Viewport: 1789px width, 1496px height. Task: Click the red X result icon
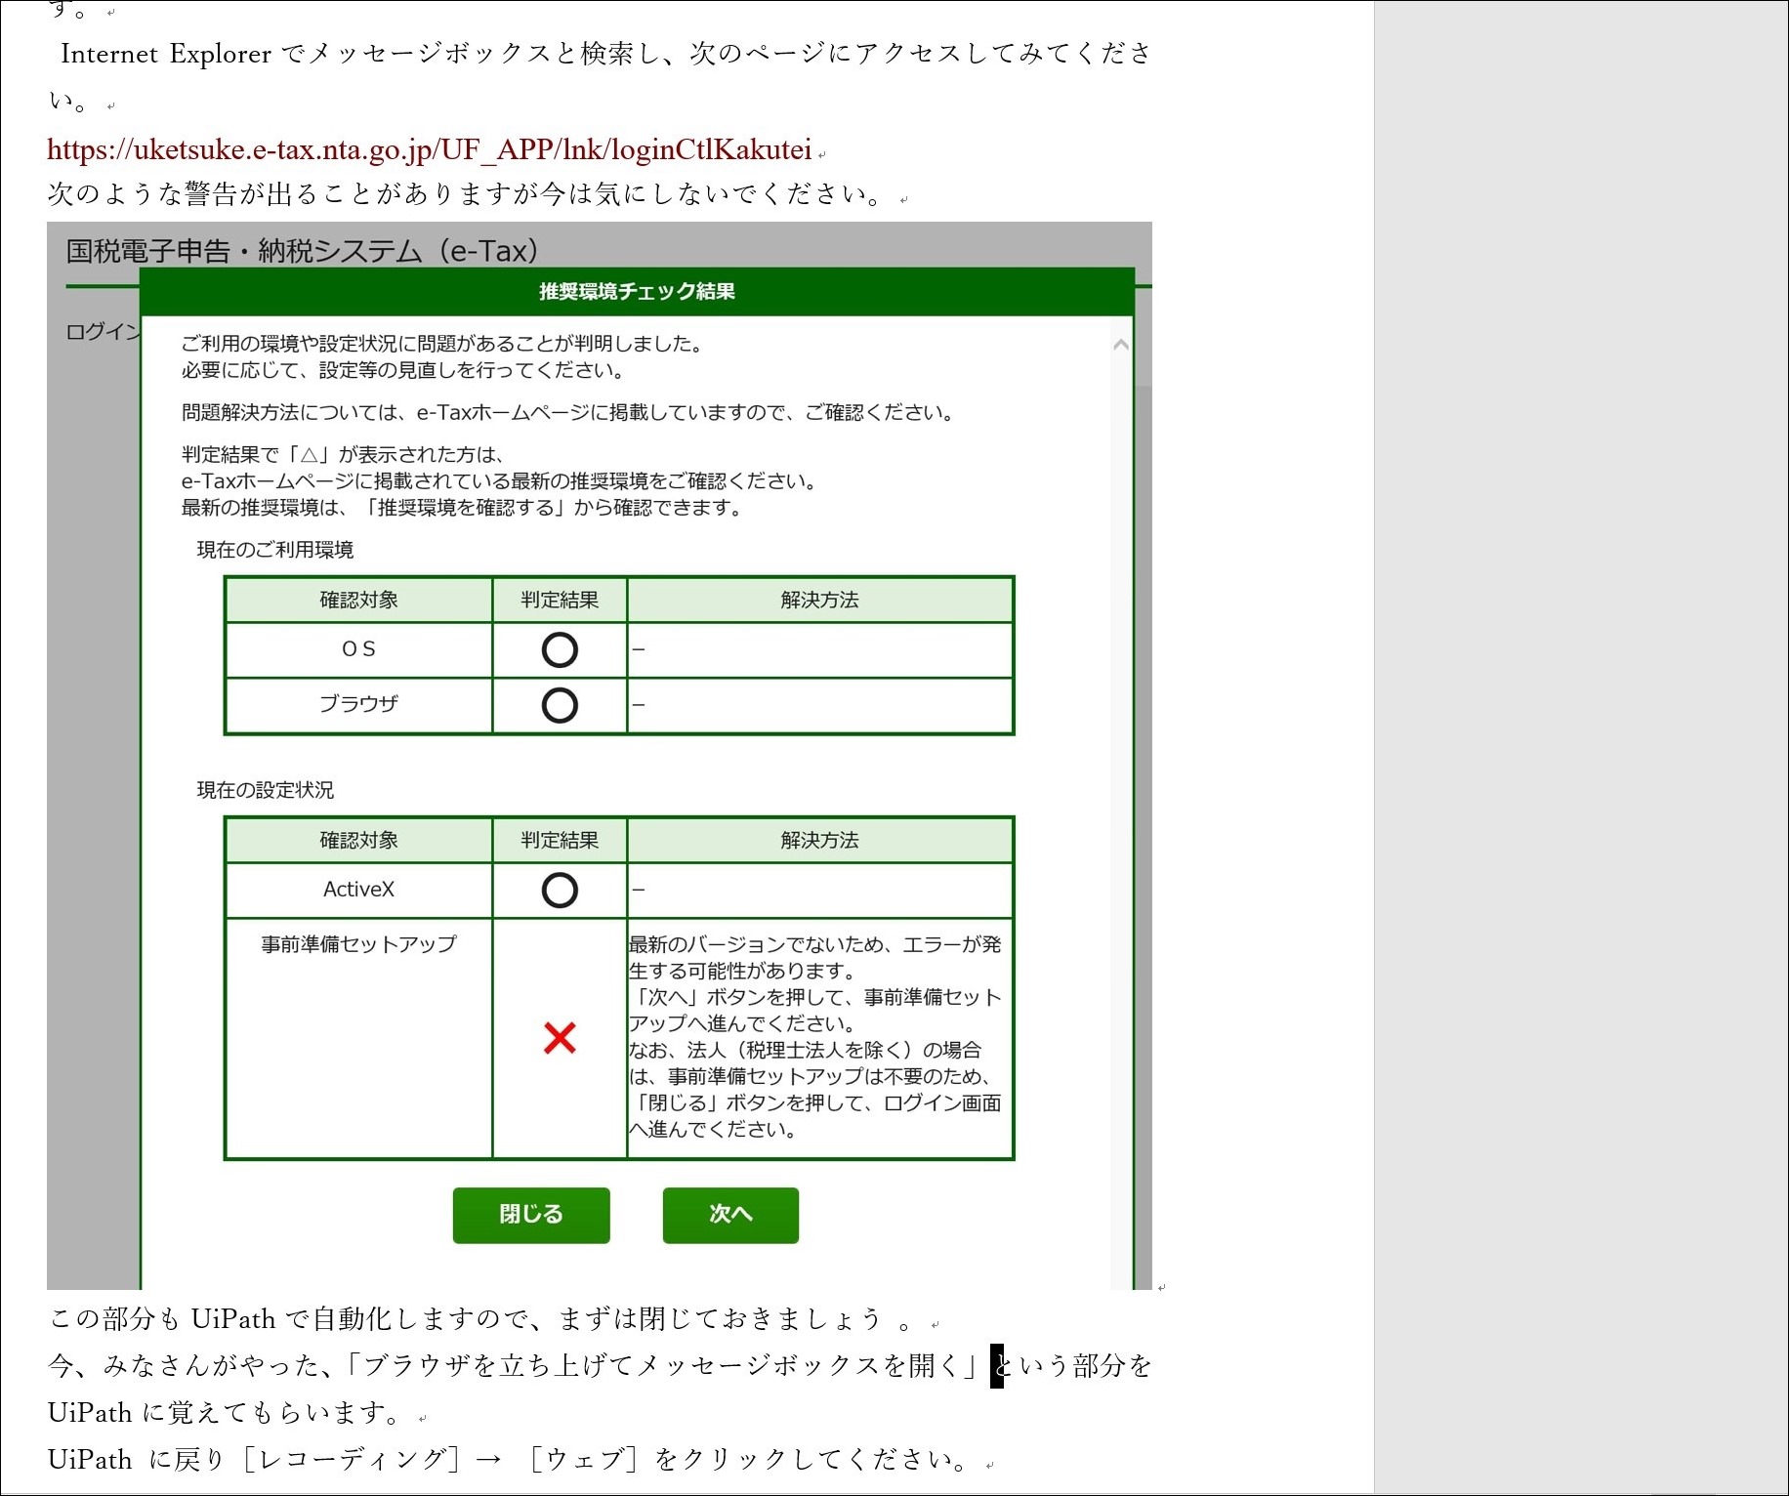point(560,1038)
